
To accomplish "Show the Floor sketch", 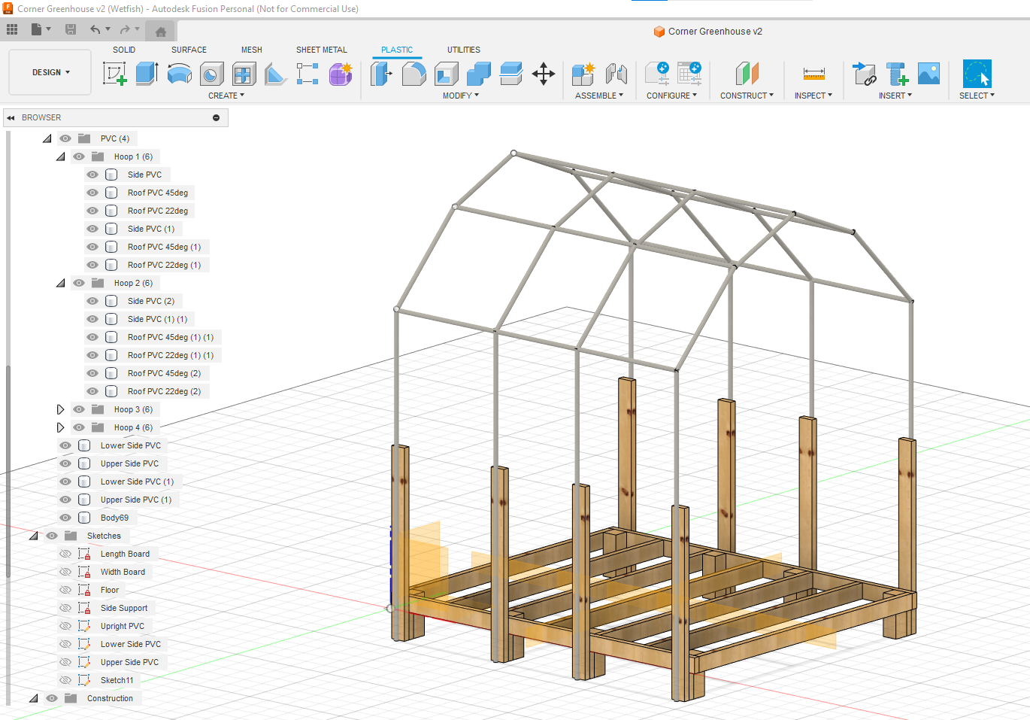I will [65, 590].
